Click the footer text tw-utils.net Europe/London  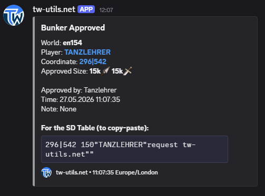pyautogui.click(x=107, y=172)
